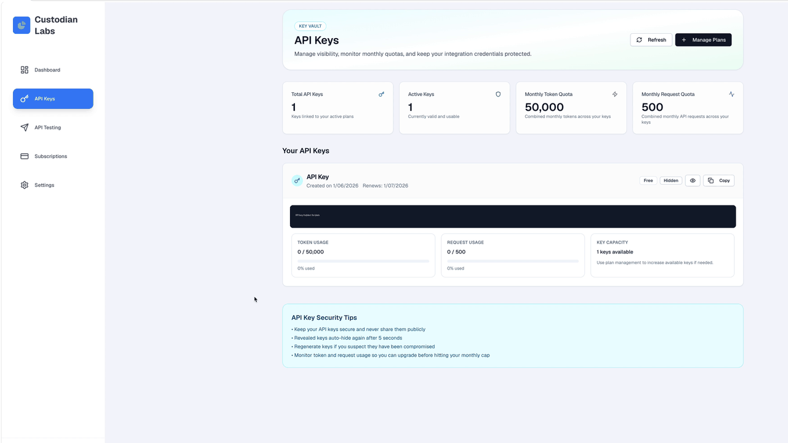Image resolution: width=788 pixels, height=443 pixels.
Task: Click the key icon on Total API Keys card
Action: pyautogui.click(x=381, y=94)
